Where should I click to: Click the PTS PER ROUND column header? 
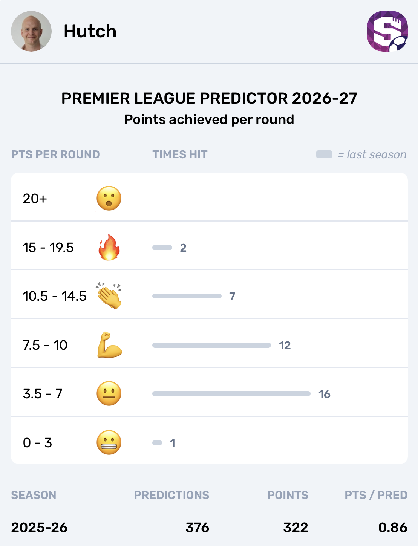(55, 154)
